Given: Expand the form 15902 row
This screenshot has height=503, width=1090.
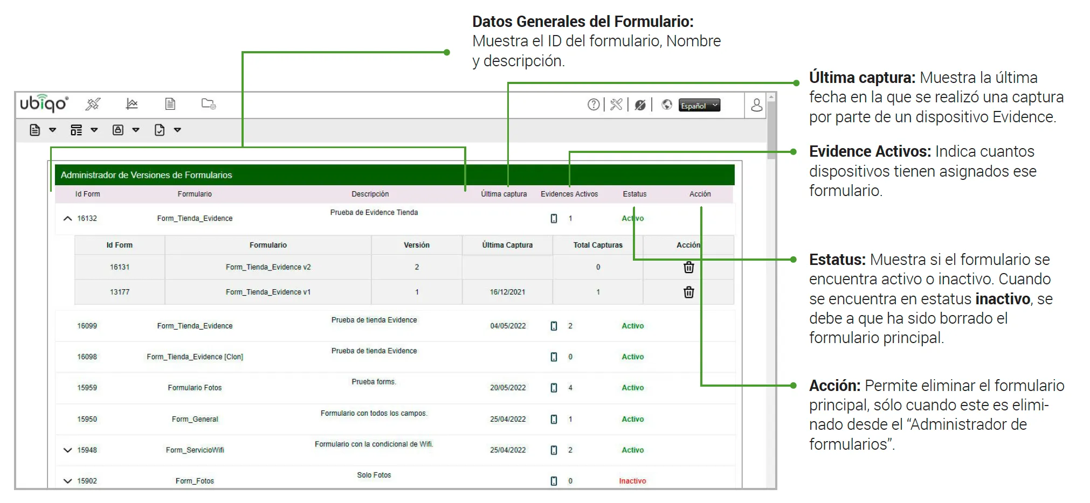Looking at the screenshot, I should tap(67, 481).
